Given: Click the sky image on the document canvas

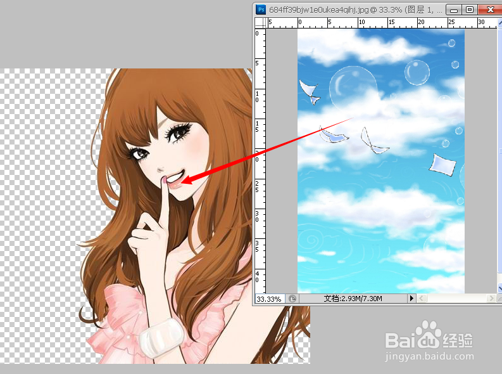Looking at the screenshot, I should pyautogui.click(x=381, y=161).
